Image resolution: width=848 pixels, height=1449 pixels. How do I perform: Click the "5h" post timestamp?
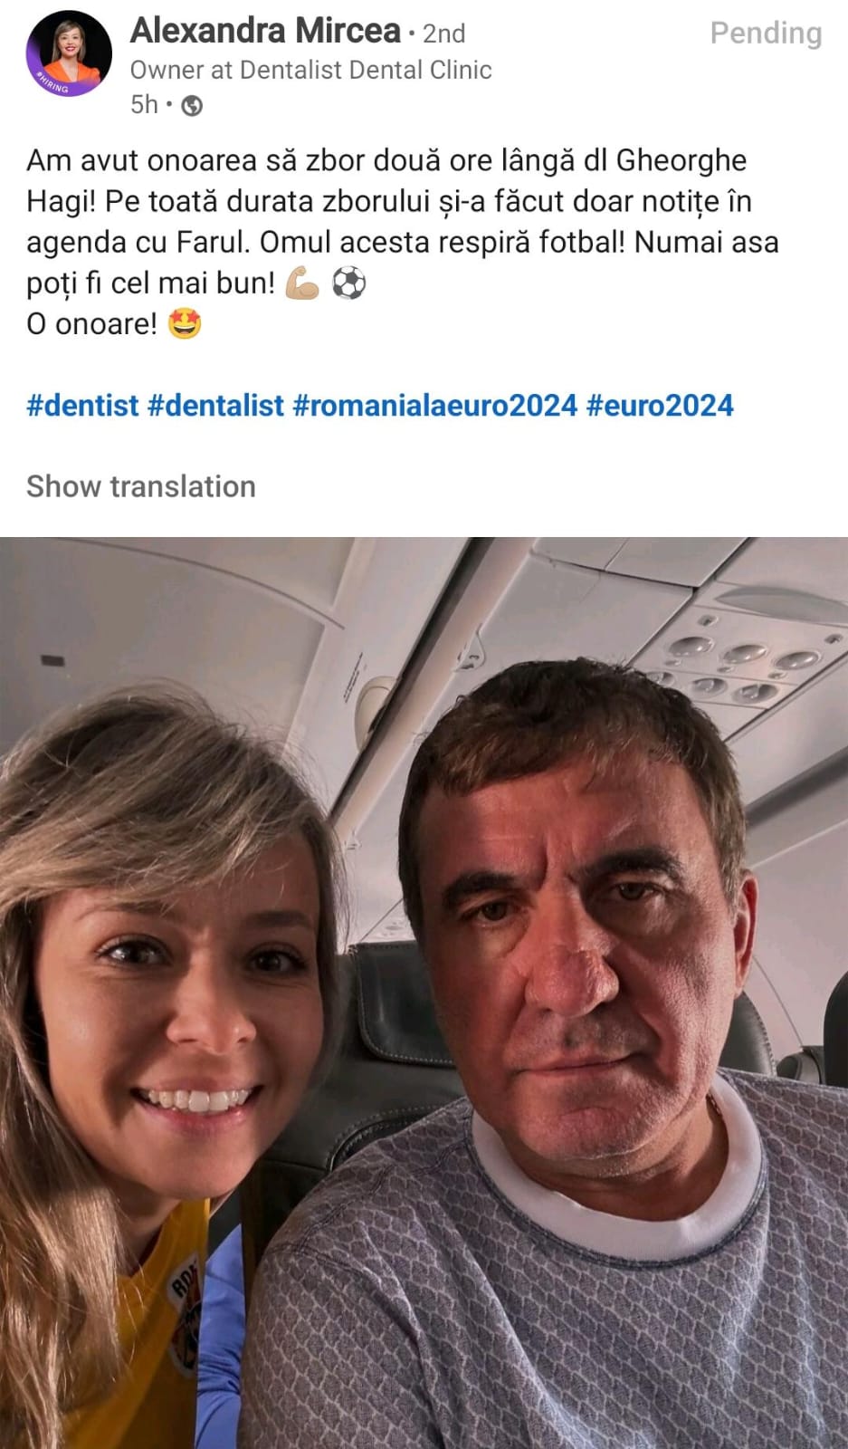click(x=144, y=105)
